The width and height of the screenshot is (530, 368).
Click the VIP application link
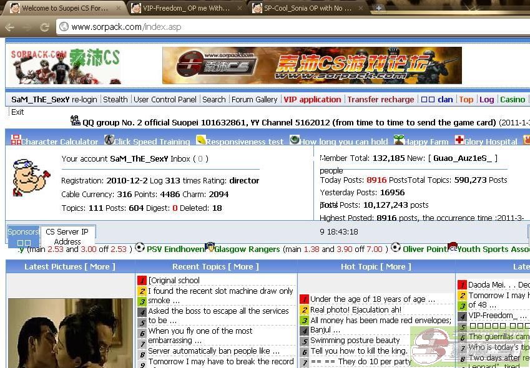click(x=312, y=99)
